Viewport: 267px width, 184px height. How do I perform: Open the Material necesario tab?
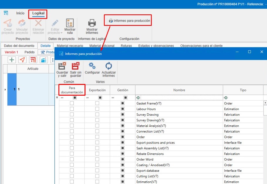pyautogui.click(x=70, y=46)
